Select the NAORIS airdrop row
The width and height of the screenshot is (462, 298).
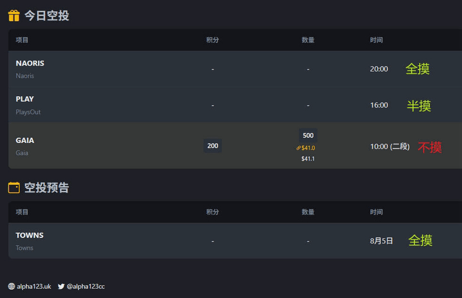[235, 69]
